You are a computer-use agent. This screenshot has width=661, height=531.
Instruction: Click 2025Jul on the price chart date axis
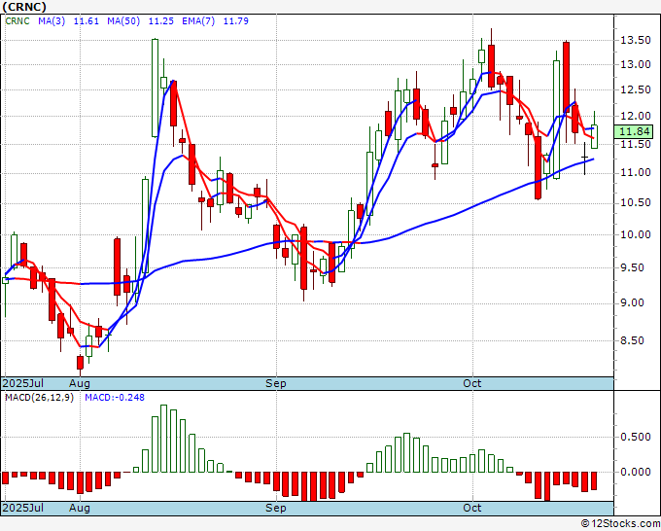(22, 383)
